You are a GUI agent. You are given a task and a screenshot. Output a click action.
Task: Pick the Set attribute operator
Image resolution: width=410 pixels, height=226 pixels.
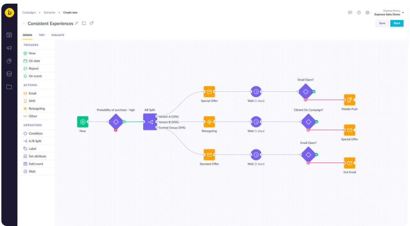[36, 156]
